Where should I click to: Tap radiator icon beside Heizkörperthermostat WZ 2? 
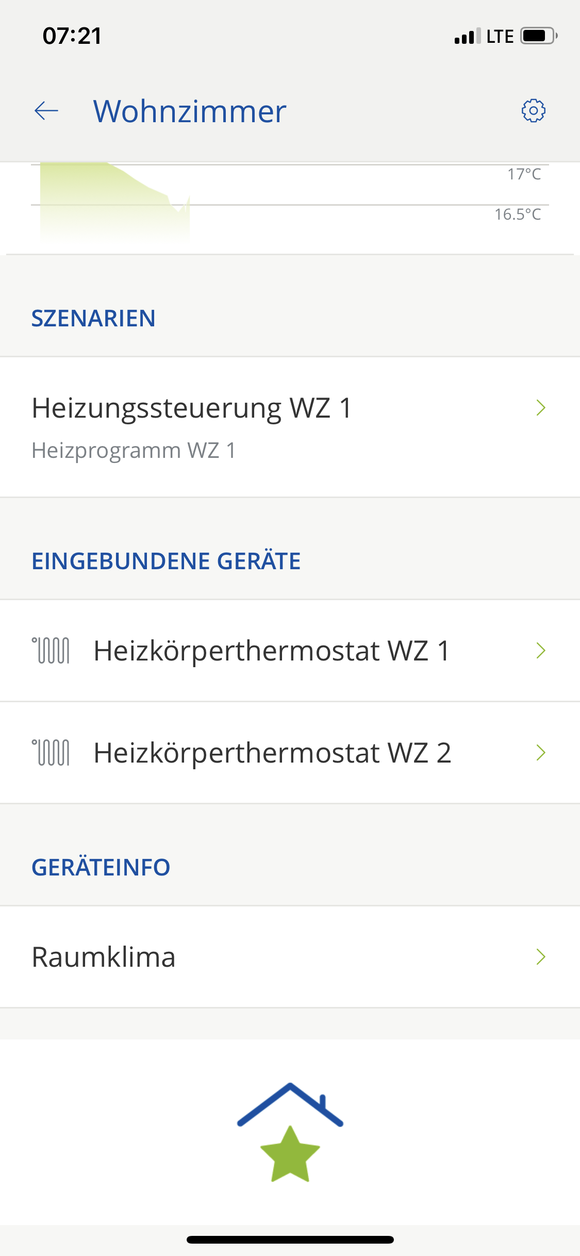[x=51, y=752]
